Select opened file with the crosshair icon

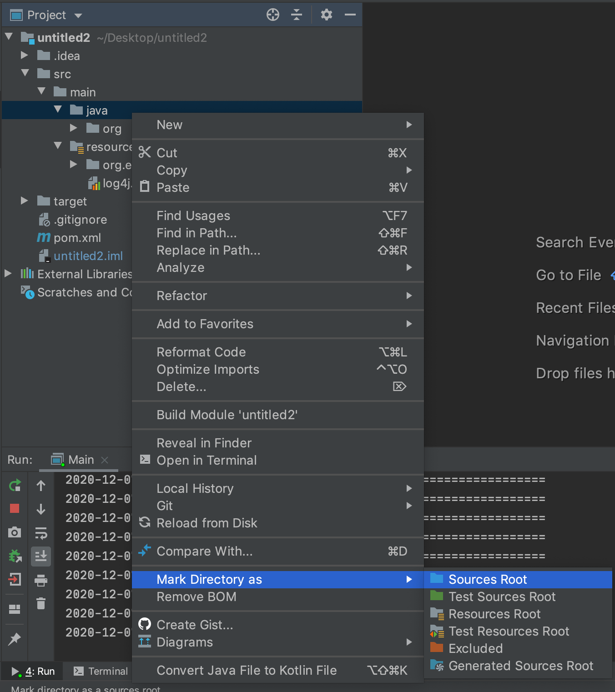[x=272, y=15]
